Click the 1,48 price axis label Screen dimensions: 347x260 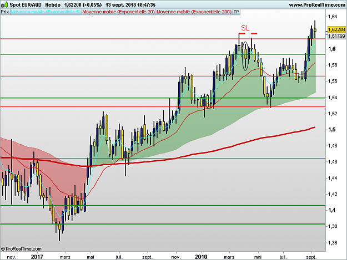(x=333, y=146)
